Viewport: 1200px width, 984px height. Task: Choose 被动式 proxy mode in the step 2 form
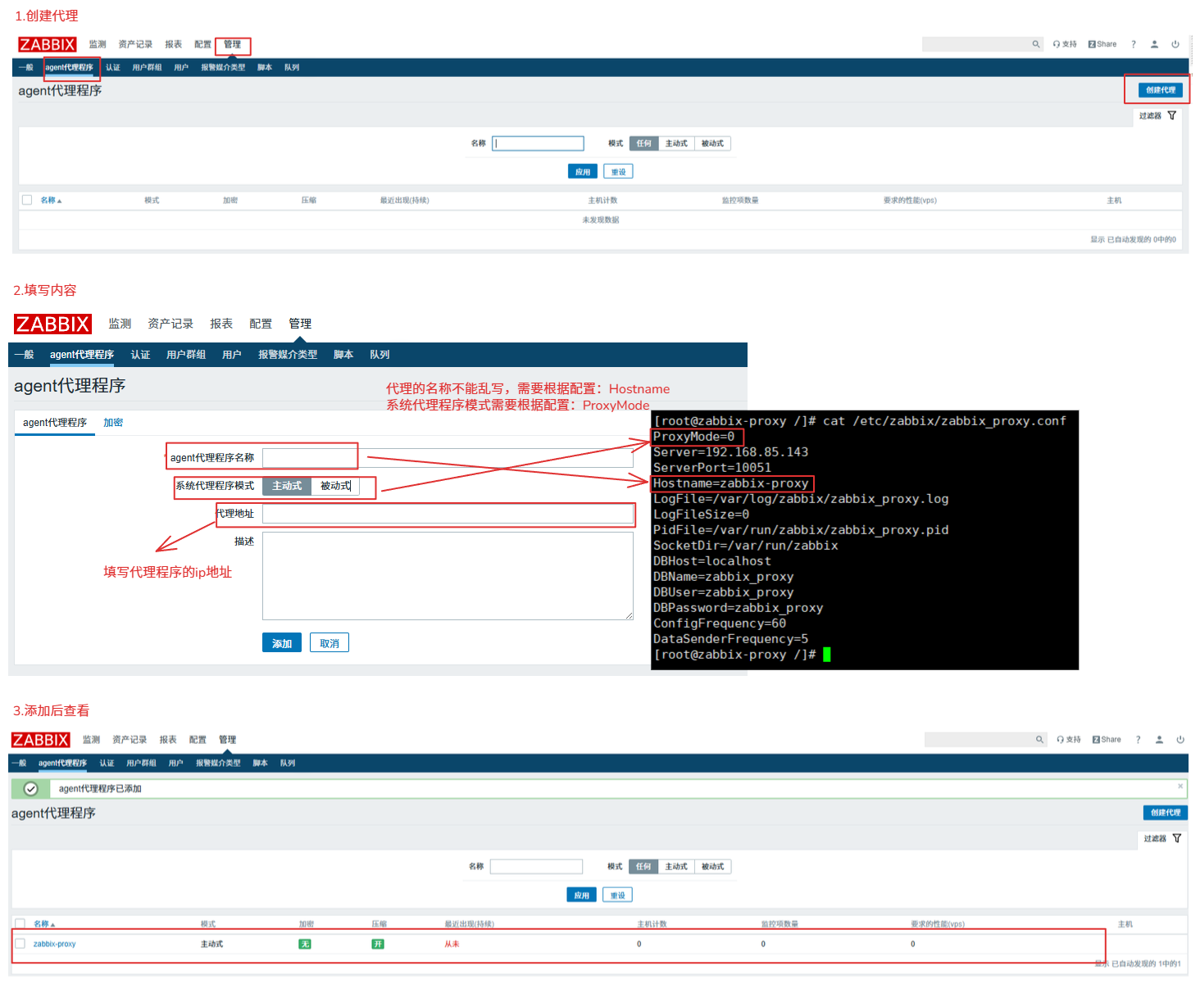(x=335, y=486)
